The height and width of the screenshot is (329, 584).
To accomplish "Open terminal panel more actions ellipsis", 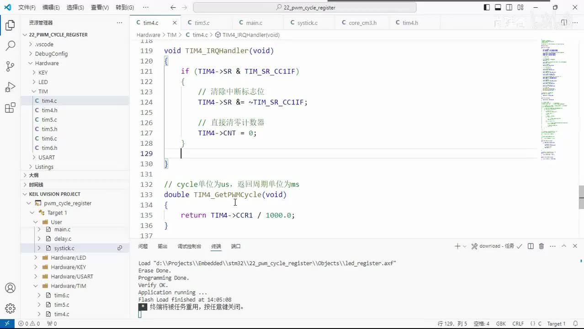I will pyautogui.click(x=552, y=246).
